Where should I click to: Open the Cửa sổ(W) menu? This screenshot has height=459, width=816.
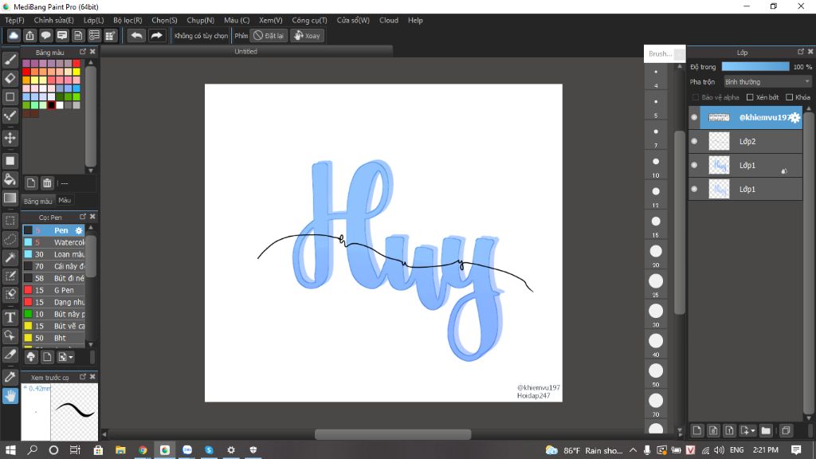point(353,20)
